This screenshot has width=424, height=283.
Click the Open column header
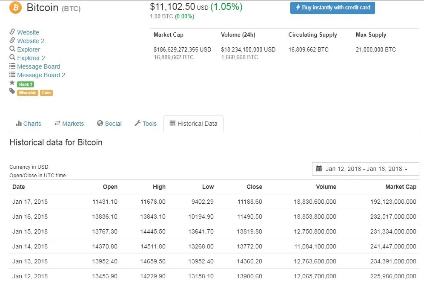click(110, 187)
